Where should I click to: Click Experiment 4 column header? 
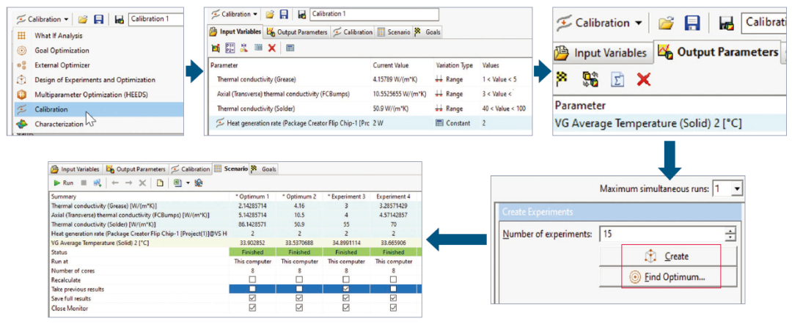(394, 196)
